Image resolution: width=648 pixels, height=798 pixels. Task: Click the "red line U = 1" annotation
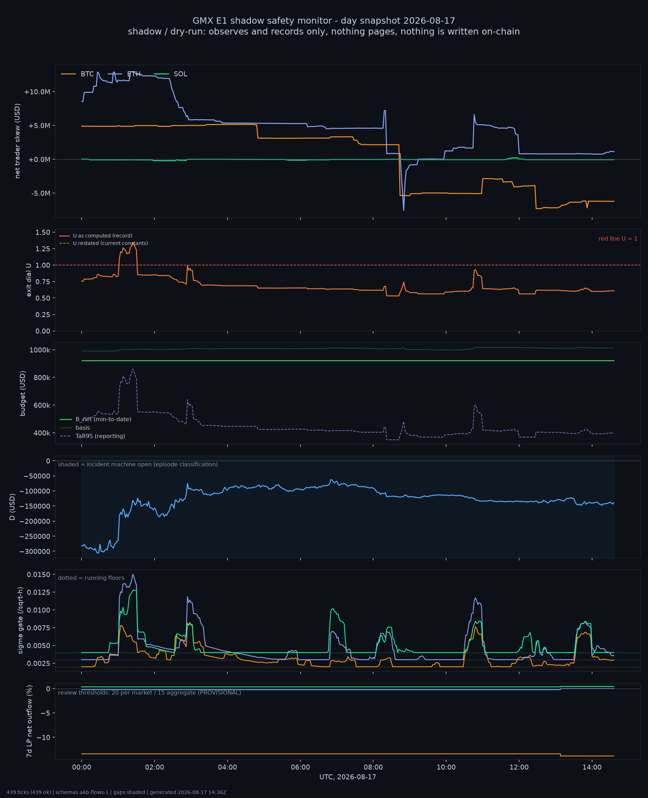pyautogui.click(x=618, y=239)
